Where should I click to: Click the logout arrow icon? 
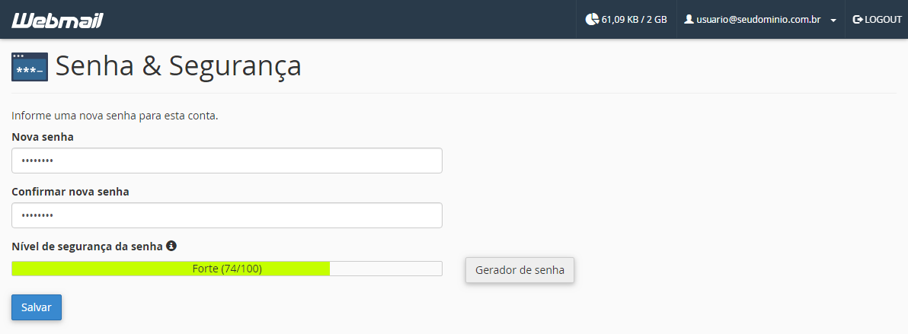(858, 19)
